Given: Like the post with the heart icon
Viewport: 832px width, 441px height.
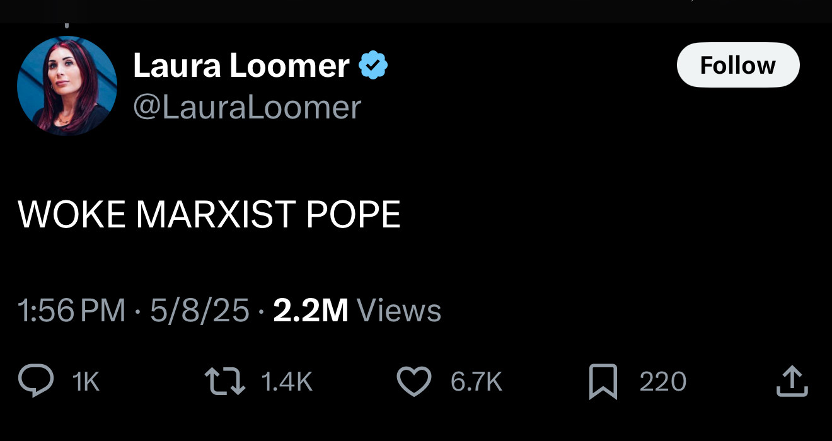Looking at the screenshot, I should pos(414,382).
